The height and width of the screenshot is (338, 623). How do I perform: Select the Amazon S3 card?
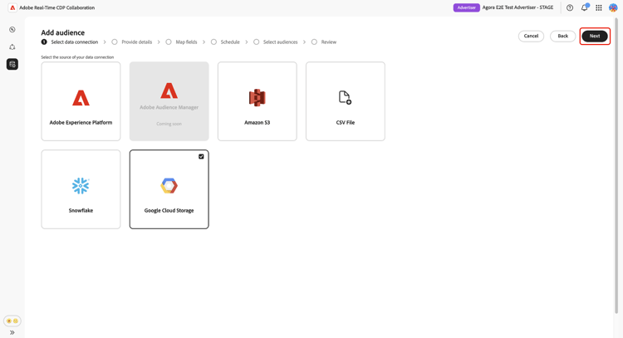(x=257, y=100)
